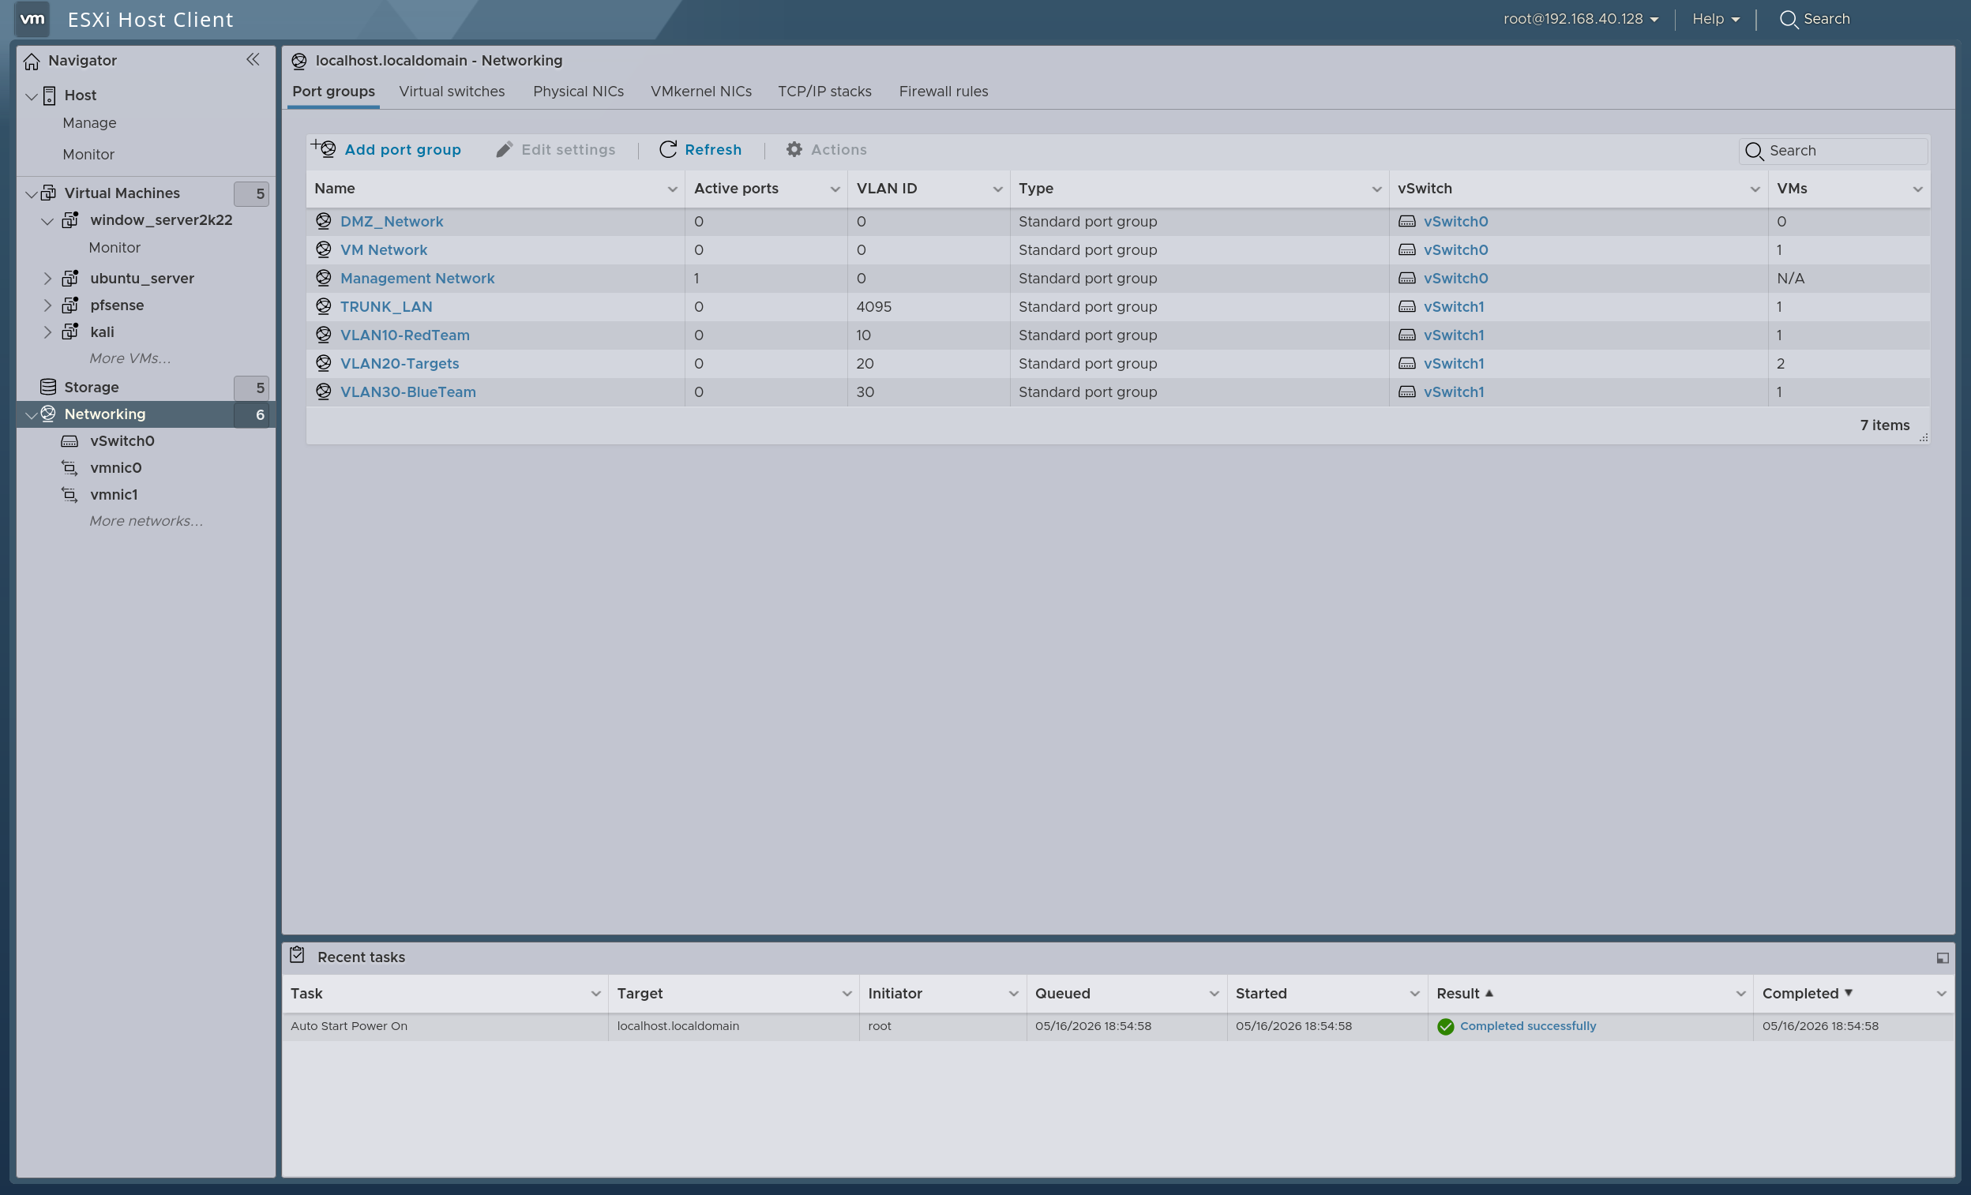Image resolution: width=1971 pixels, height=1195 pixels.
Task: Click the Refresh circular arrow icon
Action: click(668, 149)
